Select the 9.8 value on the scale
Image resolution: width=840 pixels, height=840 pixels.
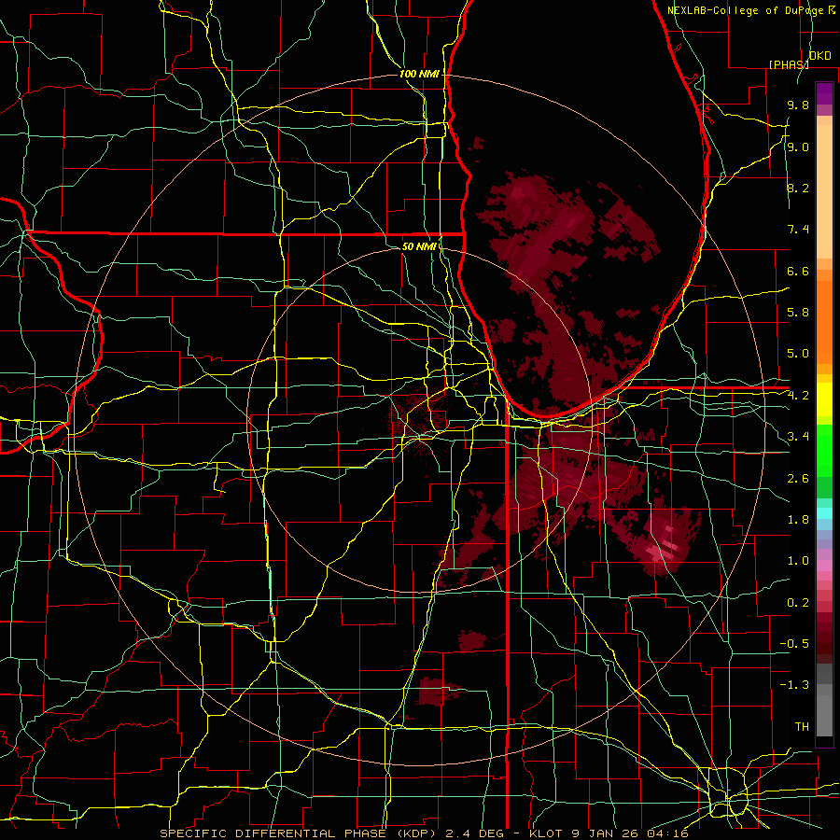[798, 105]
